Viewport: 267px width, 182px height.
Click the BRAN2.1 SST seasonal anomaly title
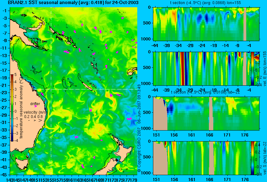click(73, 3)
